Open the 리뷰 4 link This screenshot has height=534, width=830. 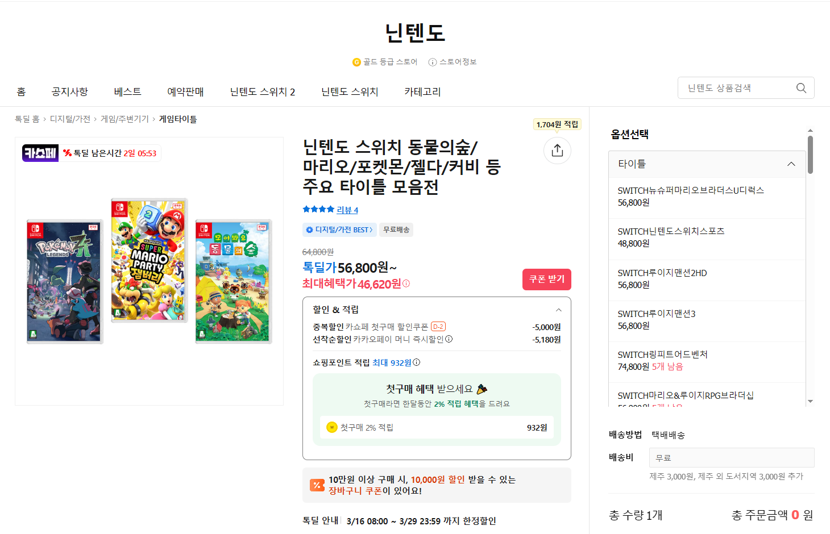[x=347, y=210]
